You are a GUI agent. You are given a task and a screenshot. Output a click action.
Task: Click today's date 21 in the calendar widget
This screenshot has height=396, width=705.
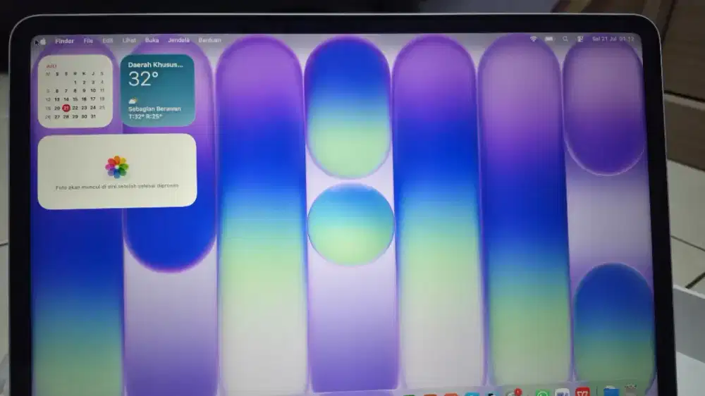(66, 108)
